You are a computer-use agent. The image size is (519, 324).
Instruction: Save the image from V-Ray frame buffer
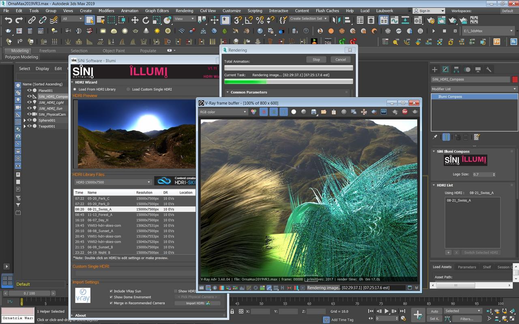point(314,112)
